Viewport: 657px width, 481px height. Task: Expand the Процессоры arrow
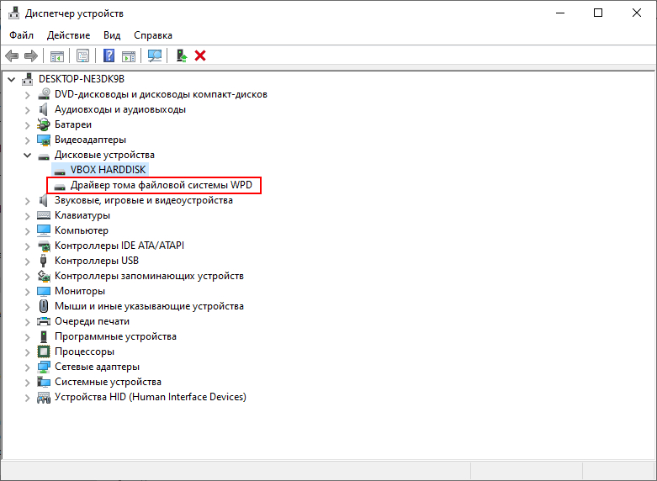pos(28,352)
